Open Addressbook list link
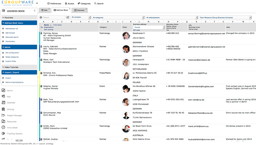This screenshot has width=256, height=145. (12, 28)
